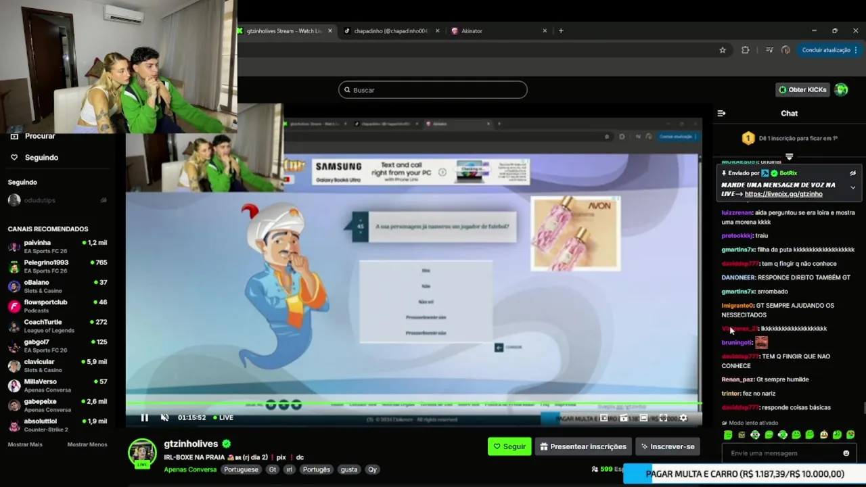Collapse list with Mostrar Menos

[x=87, y=444]
